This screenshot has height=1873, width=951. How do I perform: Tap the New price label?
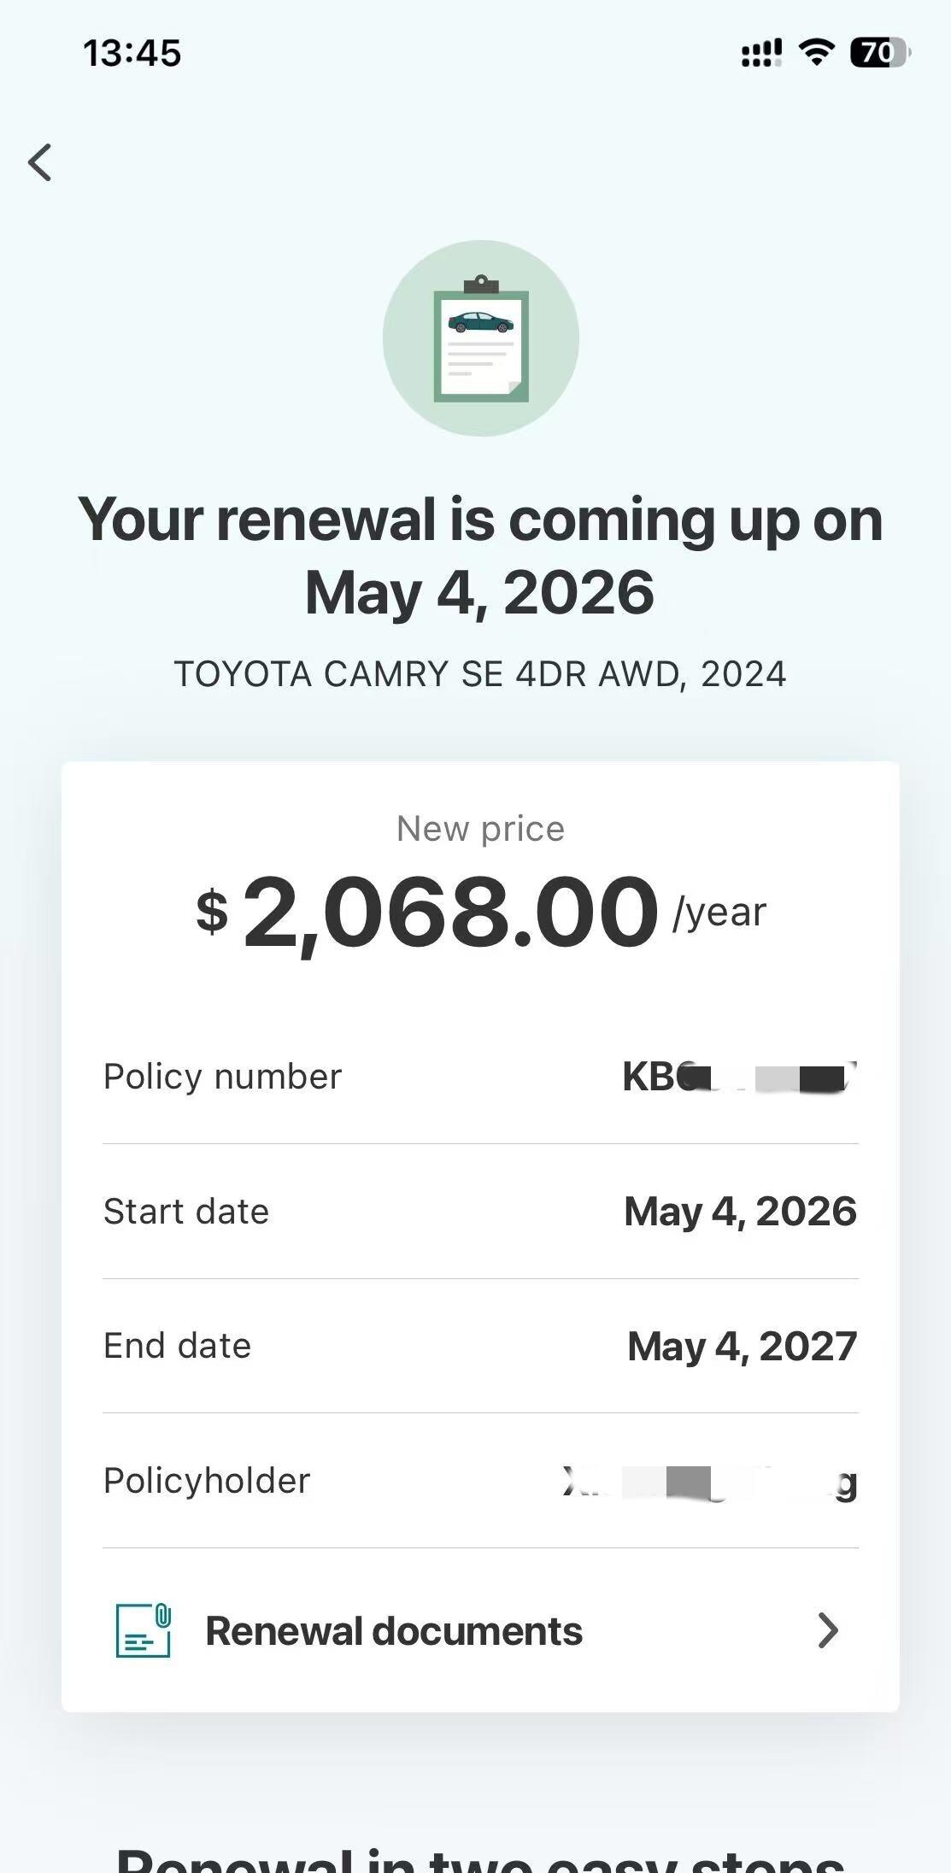coord(480,829)
